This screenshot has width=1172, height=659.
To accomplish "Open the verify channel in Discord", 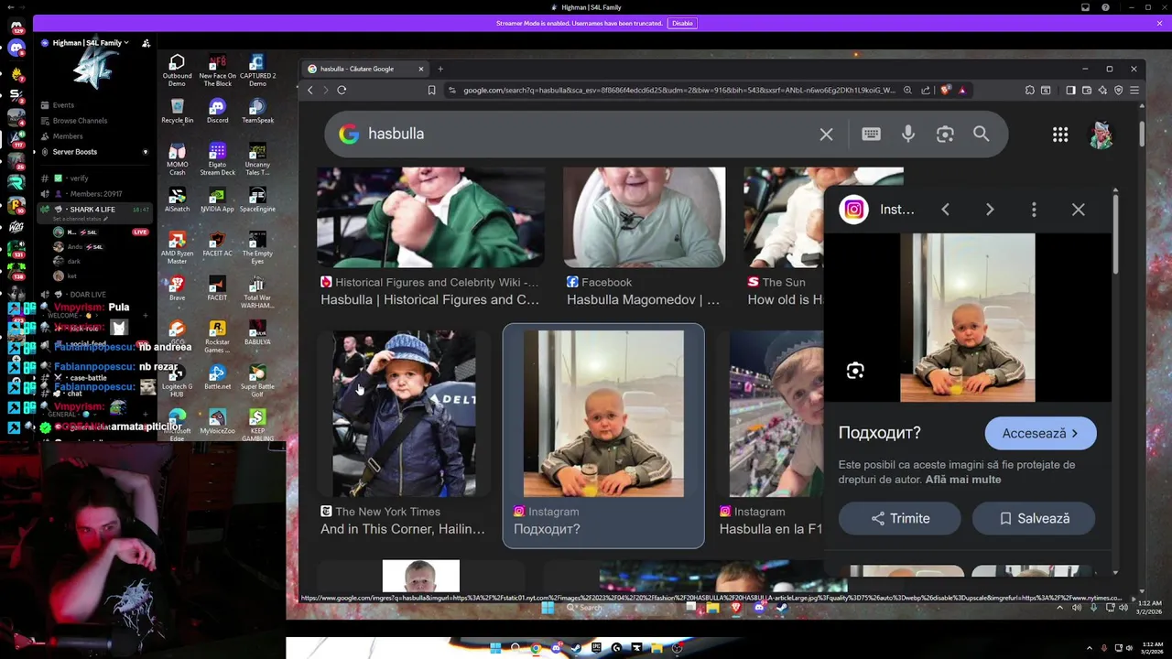I will [x=78, y=178].
